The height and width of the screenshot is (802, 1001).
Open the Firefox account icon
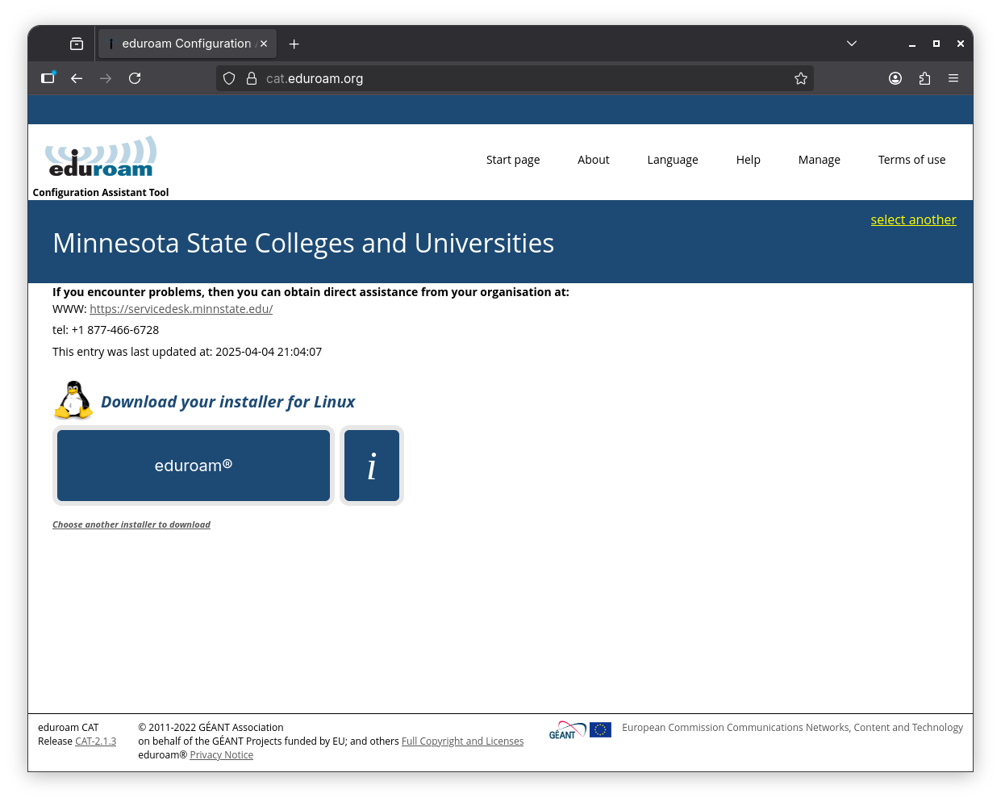895,78
